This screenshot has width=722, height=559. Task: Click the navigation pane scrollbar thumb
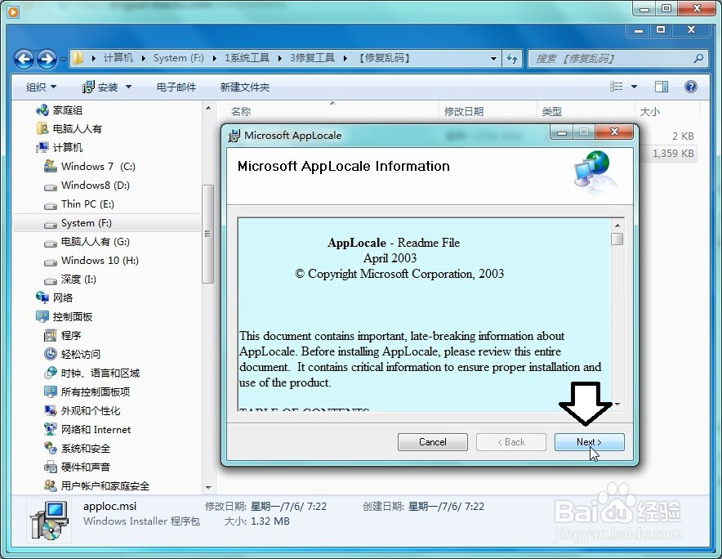point(208,234)
